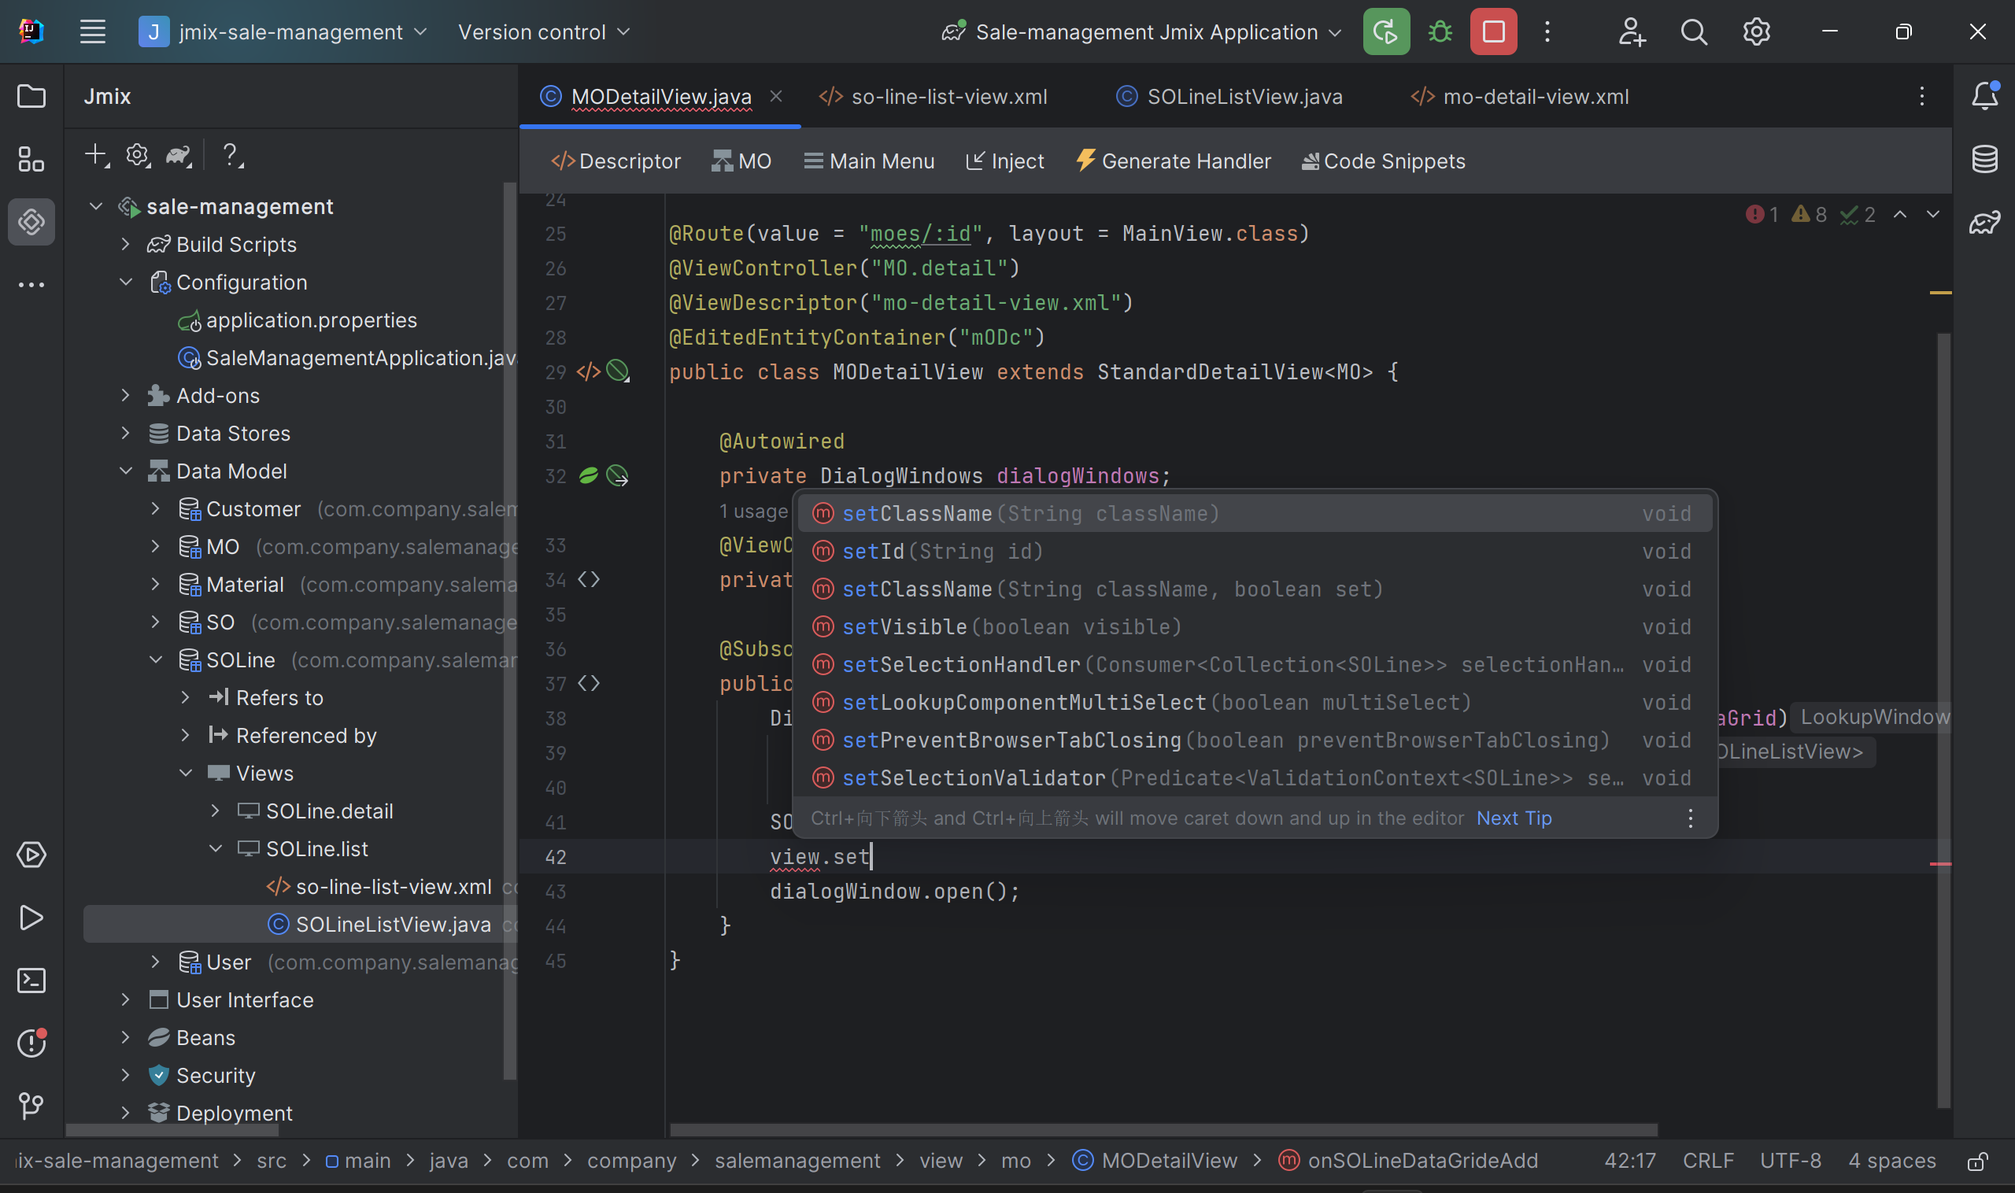This screenshot has width=2015, height=1193.
Task: Collapse the sale-management tree root
Action: [x=96, y=207]
